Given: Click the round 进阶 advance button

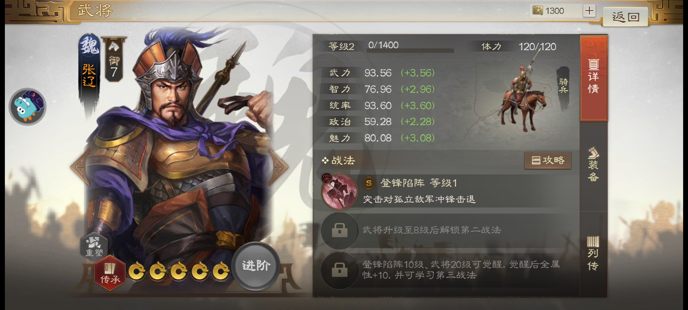Looking at the screenshot, I should pos(256,266).
